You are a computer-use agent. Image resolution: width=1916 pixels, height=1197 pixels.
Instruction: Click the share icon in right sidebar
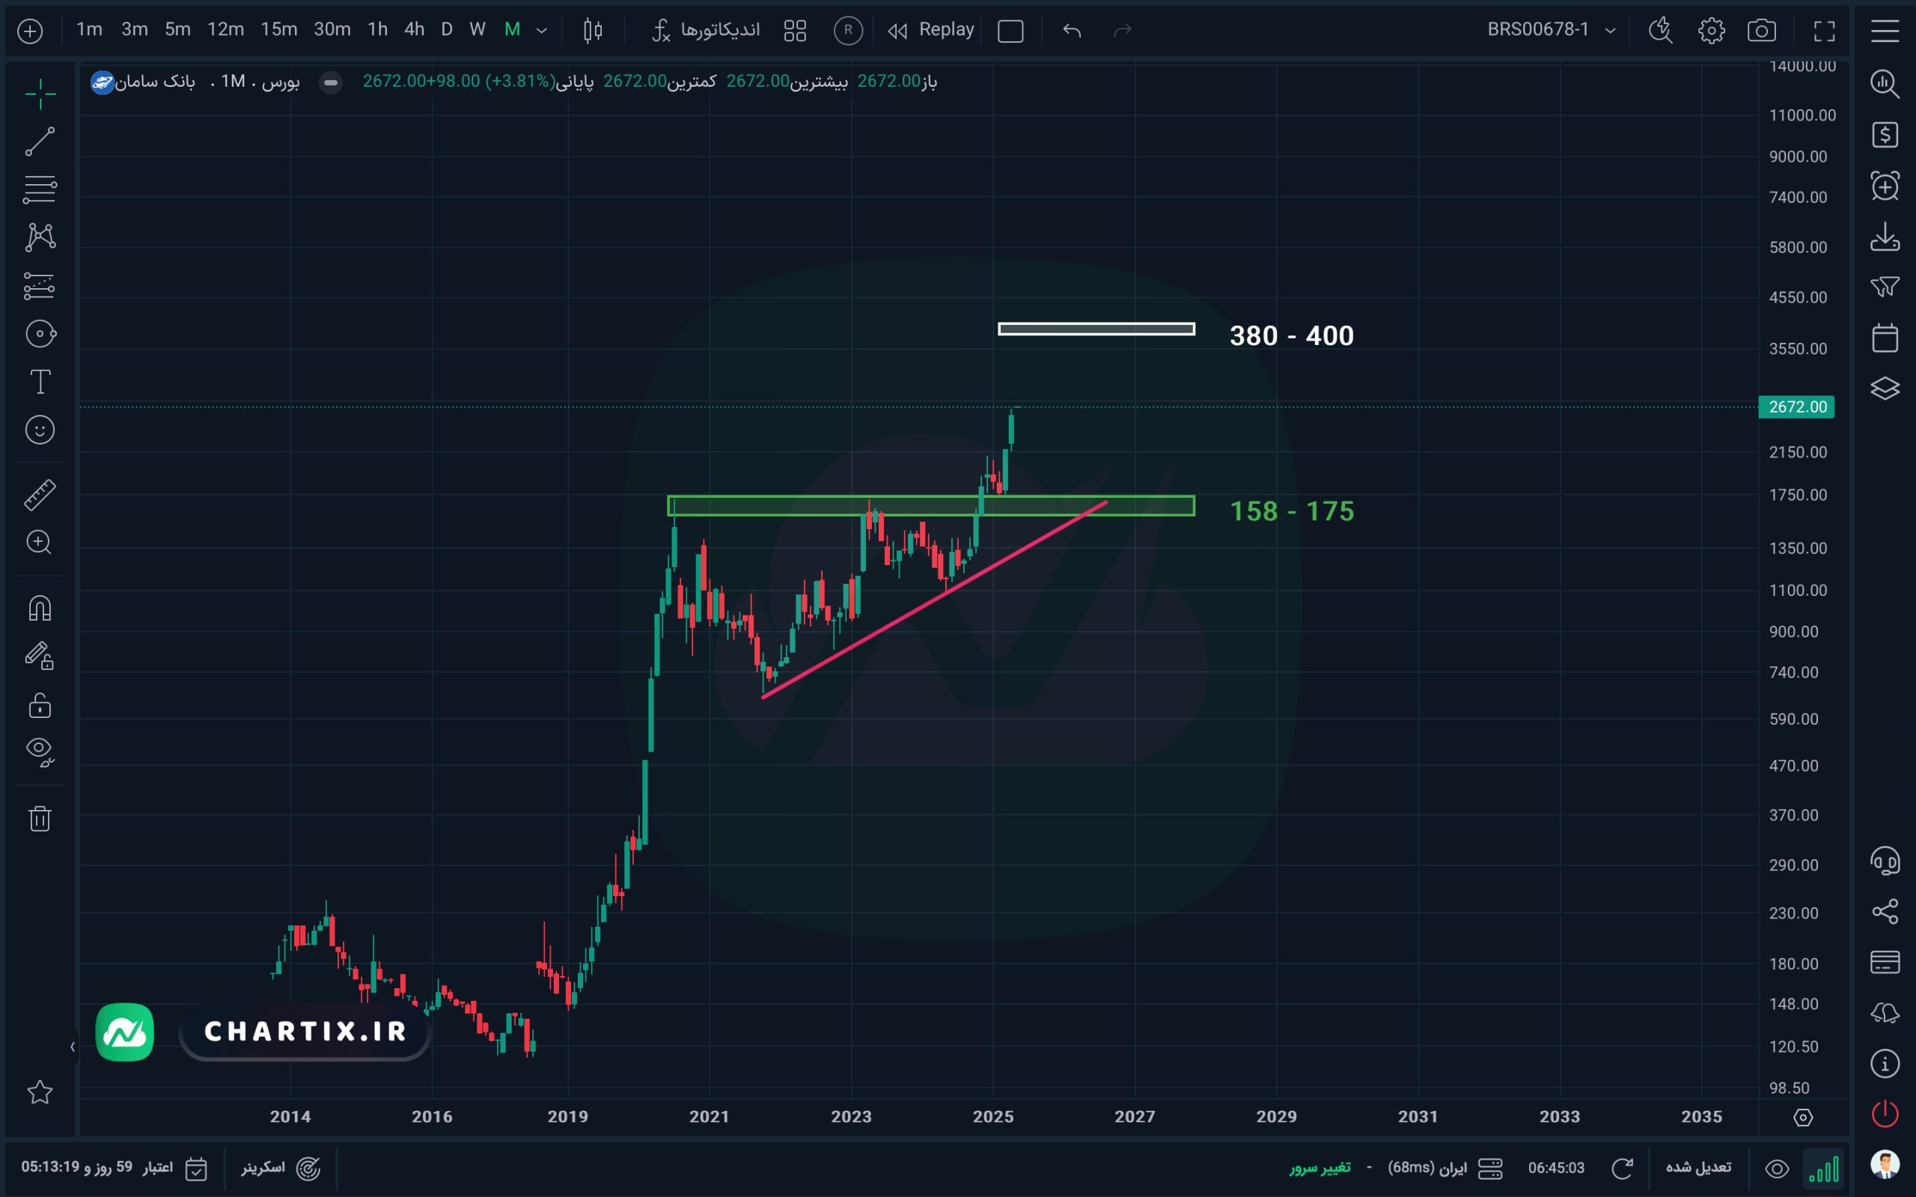click(x=1885, y=911)
